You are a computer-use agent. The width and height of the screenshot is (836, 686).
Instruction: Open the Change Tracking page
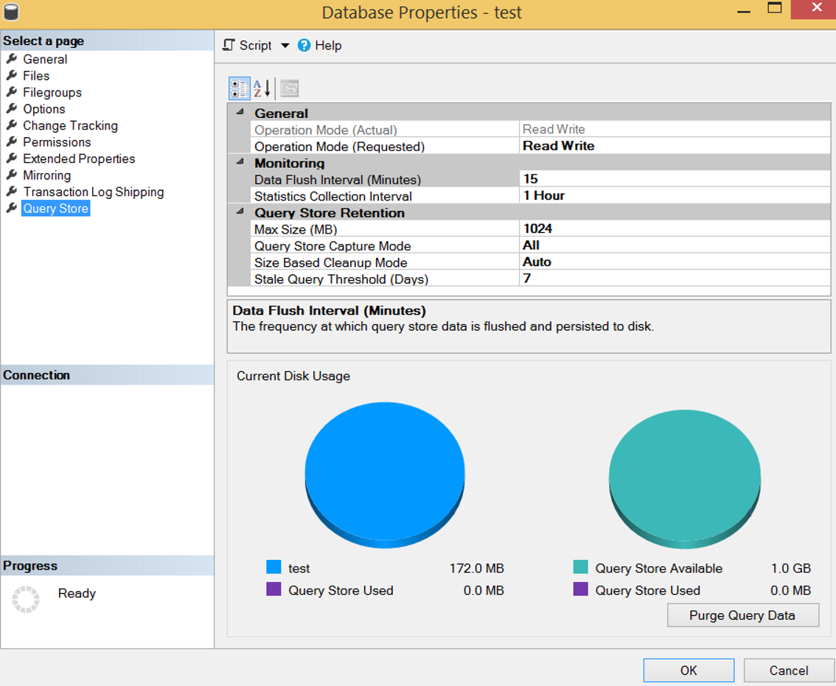point(70,125)
